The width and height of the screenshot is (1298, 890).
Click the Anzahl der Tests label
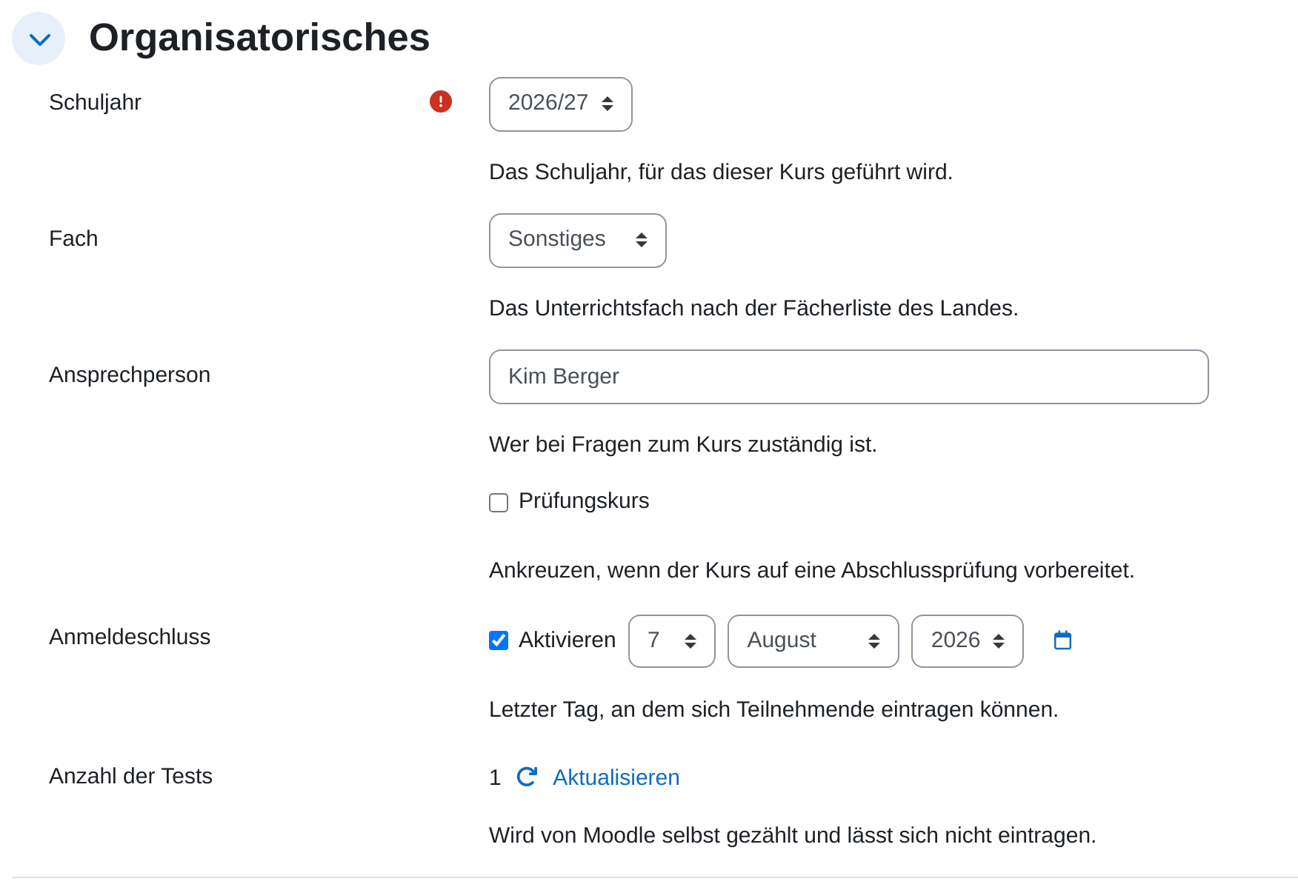pos(130,776)
